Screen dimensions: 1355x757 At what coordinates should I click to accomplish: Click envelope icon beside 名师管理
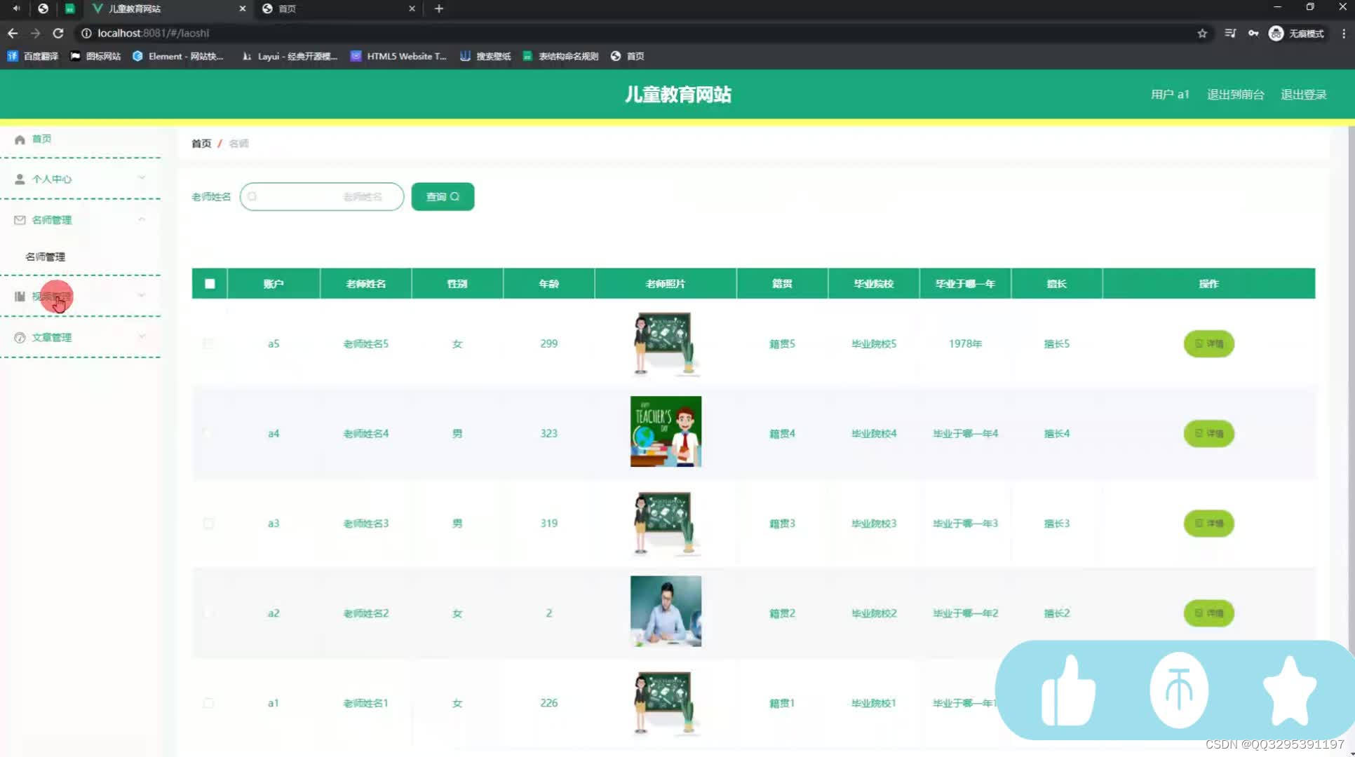point(20,219)
